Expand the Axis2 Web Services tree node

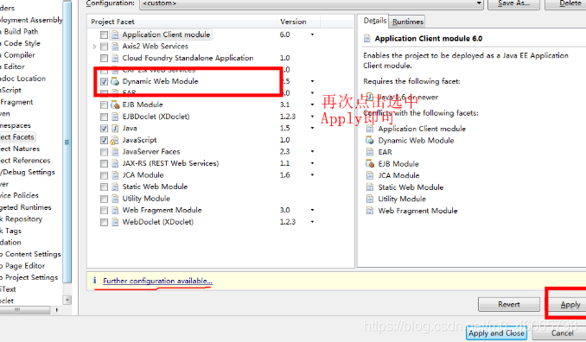coord(95,47)
